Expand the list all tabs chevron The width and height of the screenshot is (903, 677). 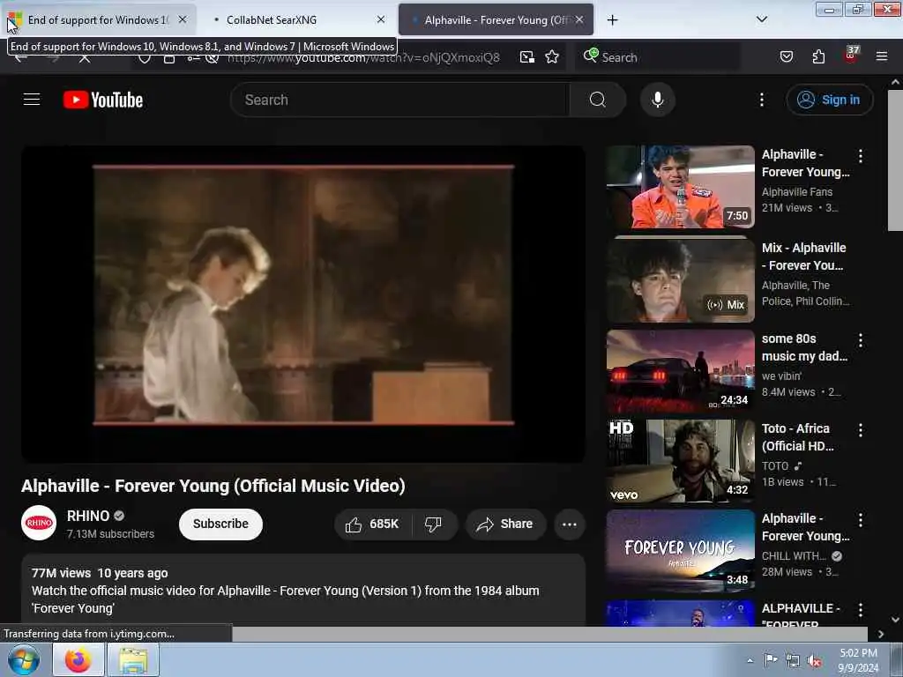761,19
